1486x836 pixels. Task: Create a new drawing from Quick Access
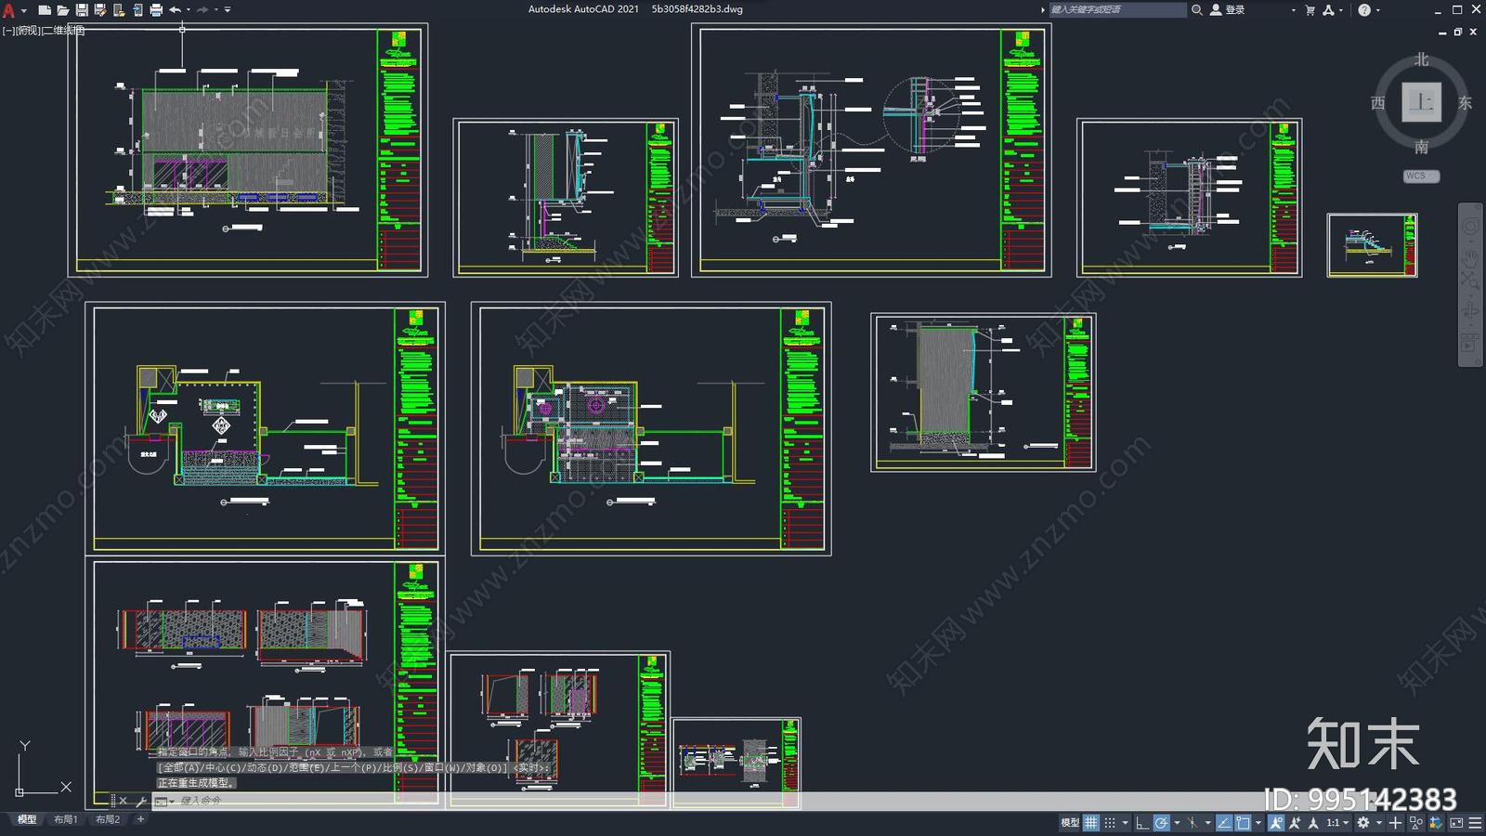[45, 10]
